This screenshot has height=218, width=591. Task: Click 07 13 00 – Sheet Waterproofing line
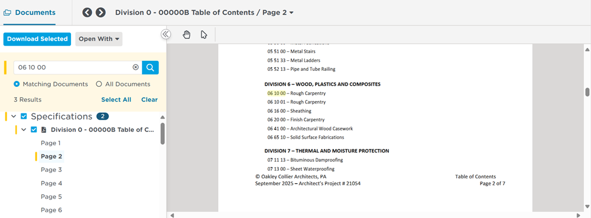pos(301,169)
